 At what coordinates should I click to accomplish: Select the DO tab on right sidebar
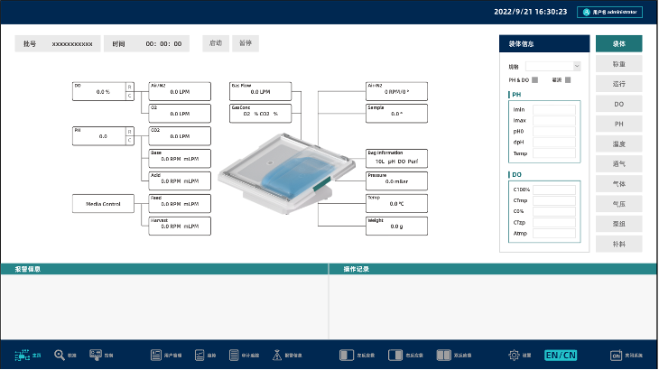pyautogui.click(x=618, y=104)
